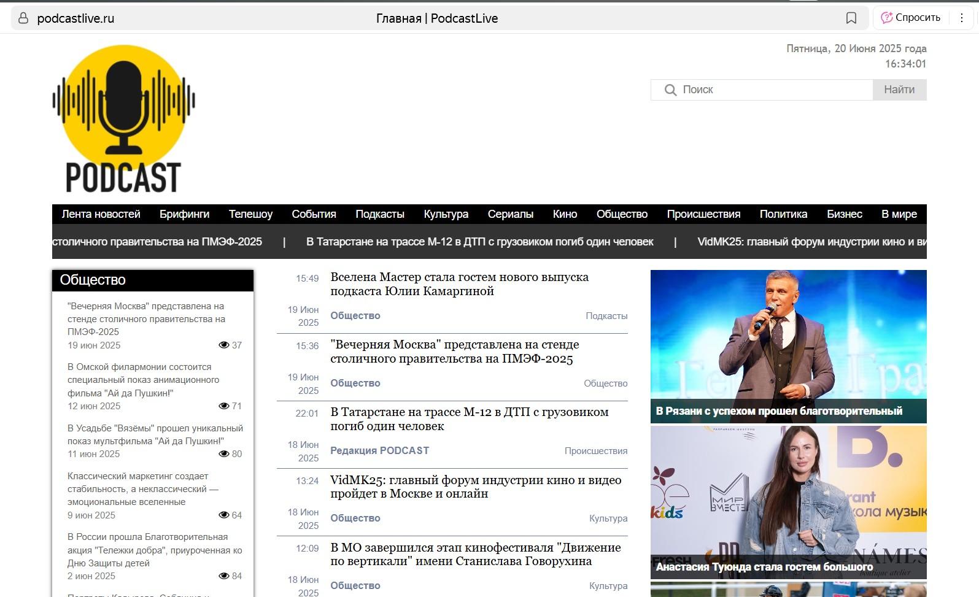Open Омская филармония article in sidebar
979x597 pixels.
tap(143, 380)
